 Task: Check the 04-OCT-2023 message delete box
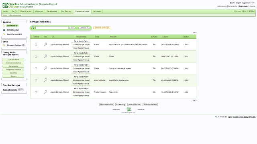[x=36, y=68]
